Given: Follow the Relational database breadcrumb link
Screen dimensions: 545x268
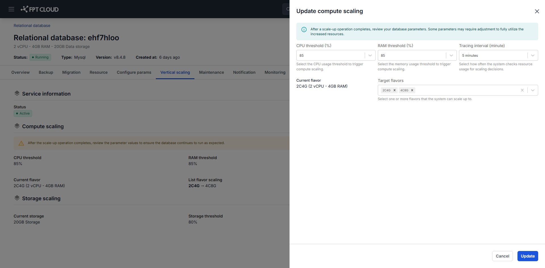Looking at the screenshot, I should 32,26.
